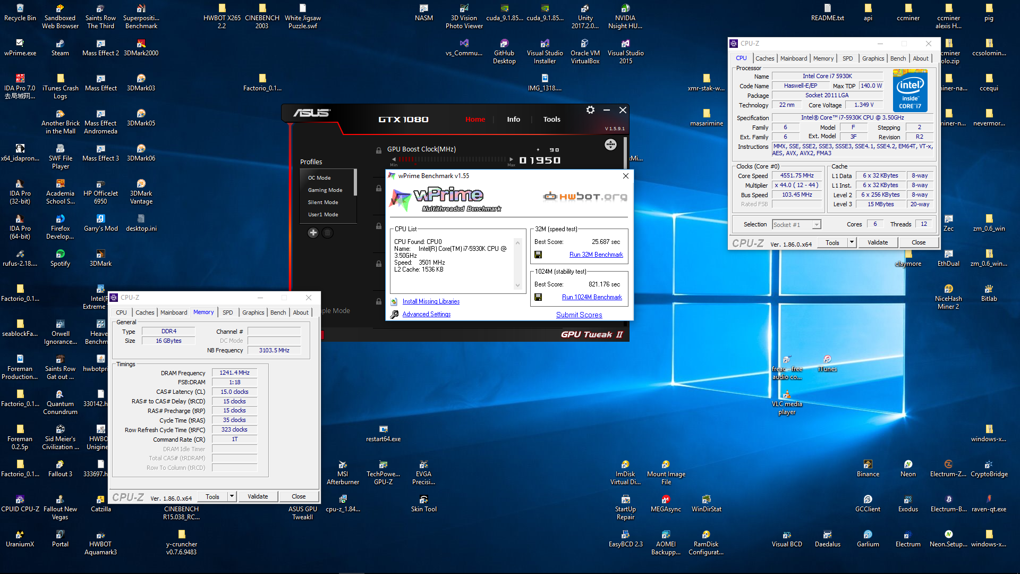This screenshot has height=574, width=1020.
Task: Open Bench tab in CPU-Z Memory window
Action: point(278,313)
